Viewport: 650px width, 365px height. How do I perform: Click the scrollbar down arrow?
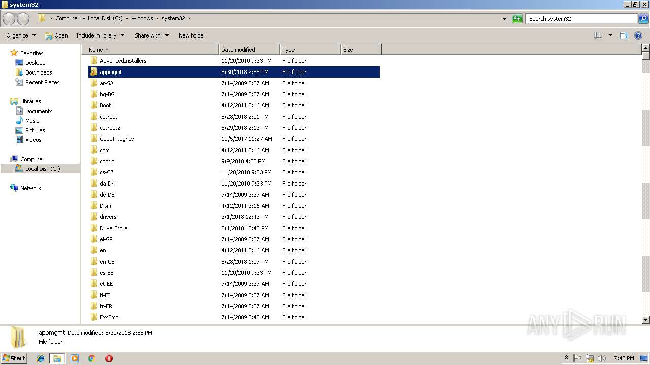[646, 320]
